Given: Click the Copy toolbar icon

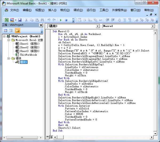Looking at the screenshot, I should click(x=31, y=20).
